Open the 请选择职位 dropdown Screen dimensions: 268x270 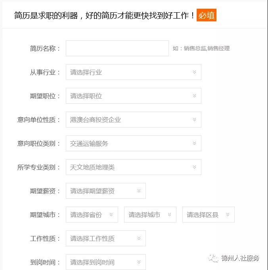tap(134, 96)
